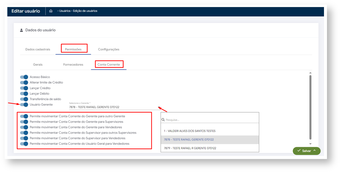Toggle Acesso Básico switch

click(x=24, y=77)
